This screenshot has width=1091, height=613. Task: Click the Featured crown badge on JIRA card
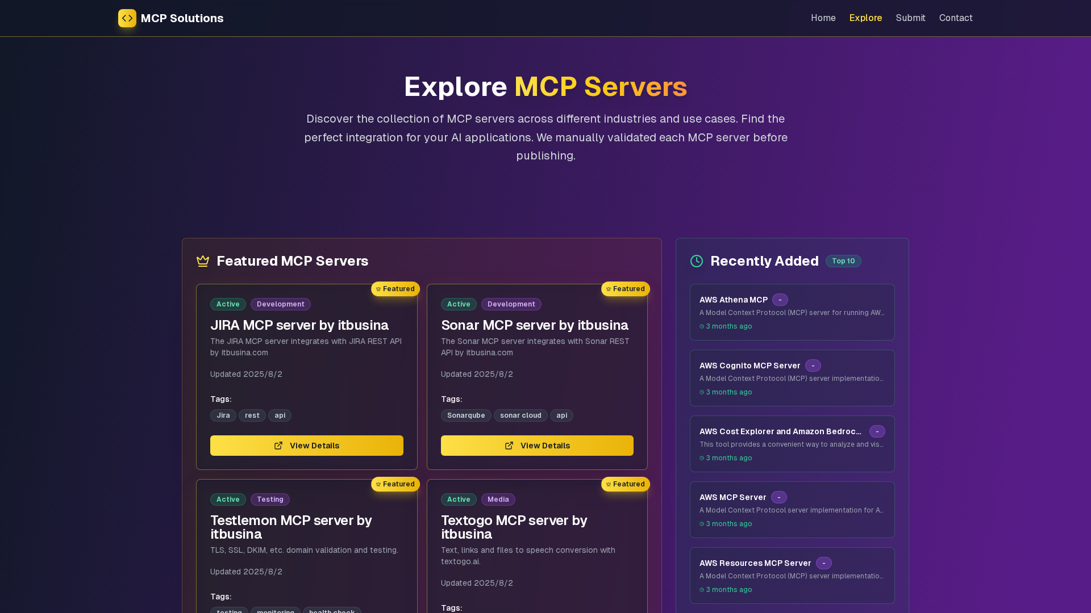(x=395, y=289)
